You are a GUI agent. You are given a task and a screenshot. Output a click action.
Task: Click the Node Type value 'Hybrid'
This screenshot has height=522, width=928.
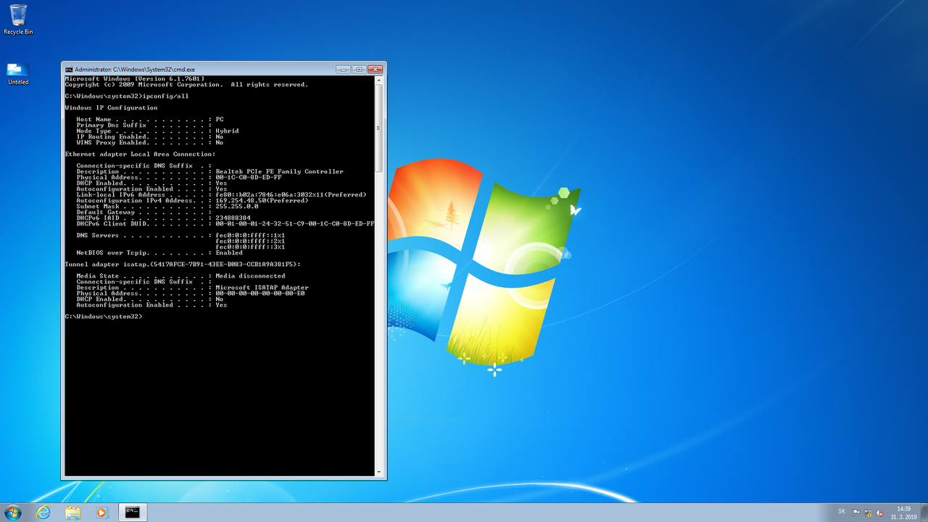click(227, 131)
